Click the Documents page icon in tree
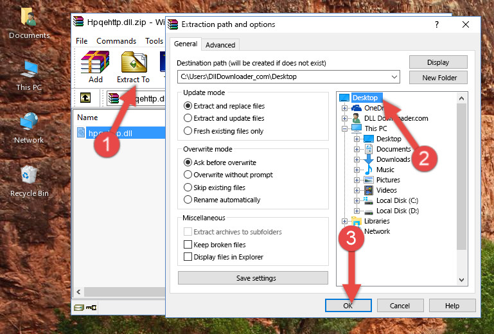 369,149
